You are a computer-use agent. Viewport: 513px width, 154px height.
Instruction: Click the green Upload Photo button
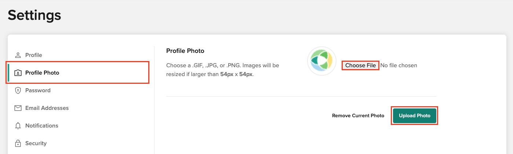[x=415, y=116]
